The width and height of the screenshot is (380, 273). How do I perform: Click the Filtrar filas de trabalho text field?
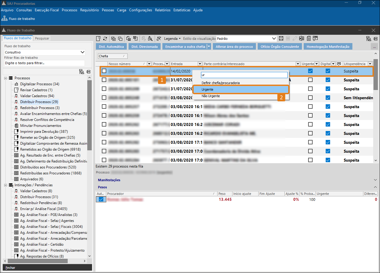45,63
